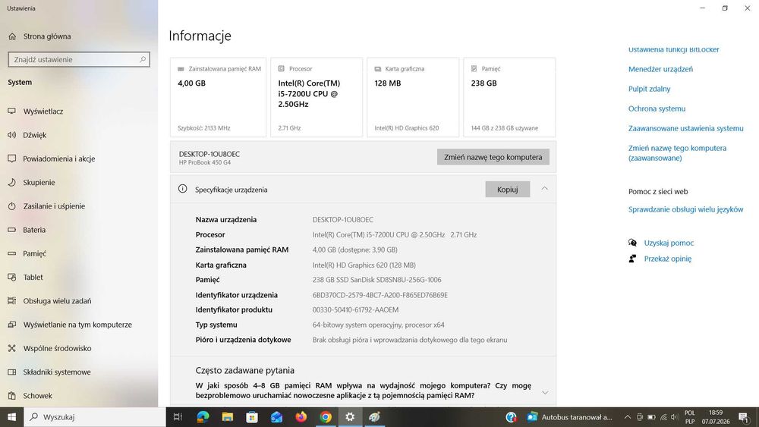Click the Uzyskaj pomoc chat icon

click(x=632, y=243)
